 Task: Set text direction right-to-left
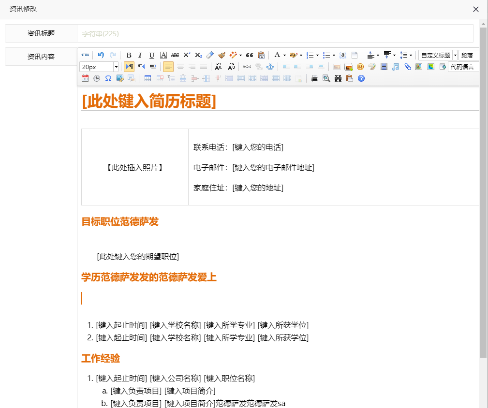coord(141,67)
